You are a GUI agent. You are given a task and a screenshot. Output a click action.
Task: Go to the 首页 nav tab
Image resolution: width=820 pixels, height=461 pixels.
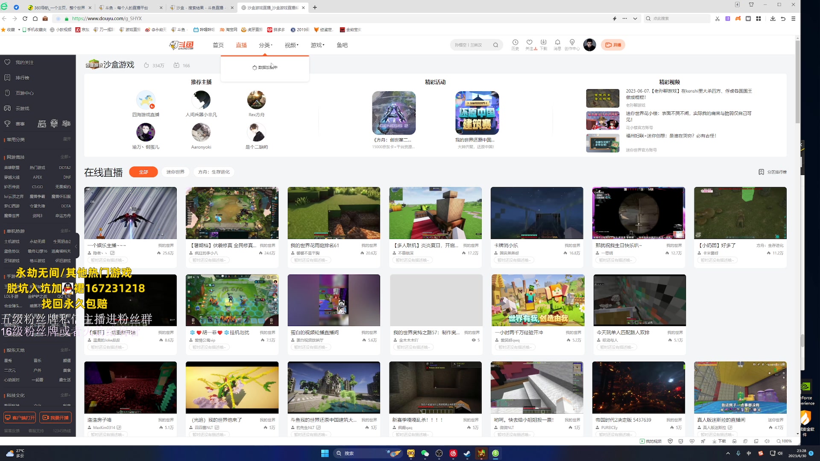click(x=218, y=45)
